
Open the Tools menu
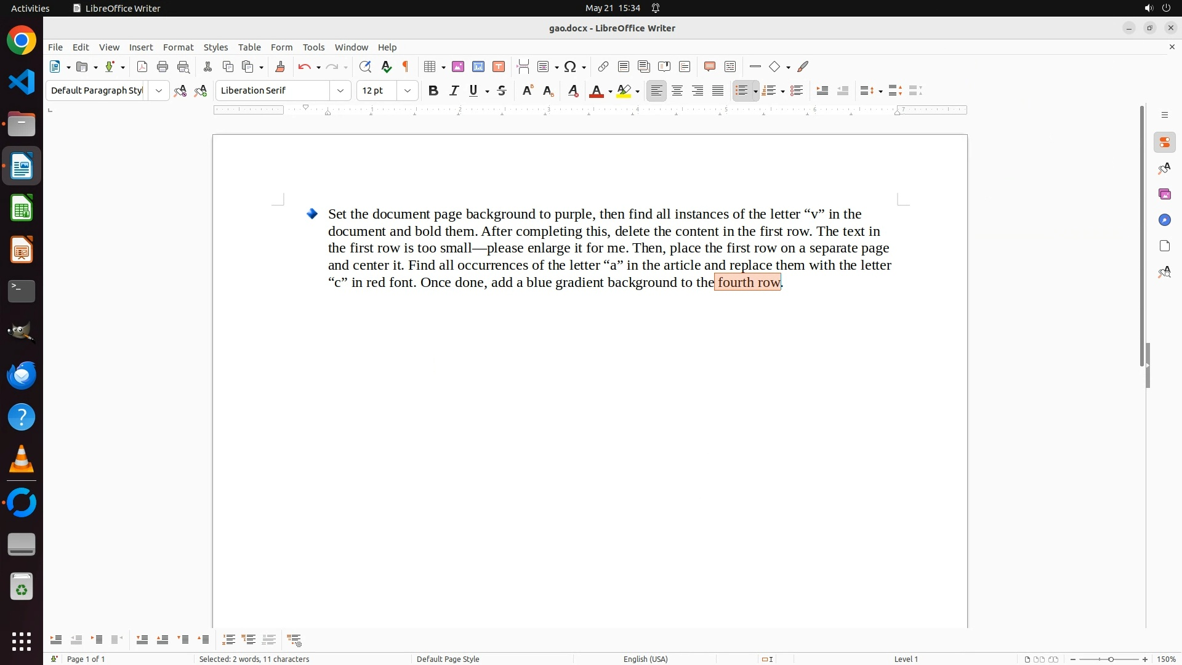[x=313, y=47]
